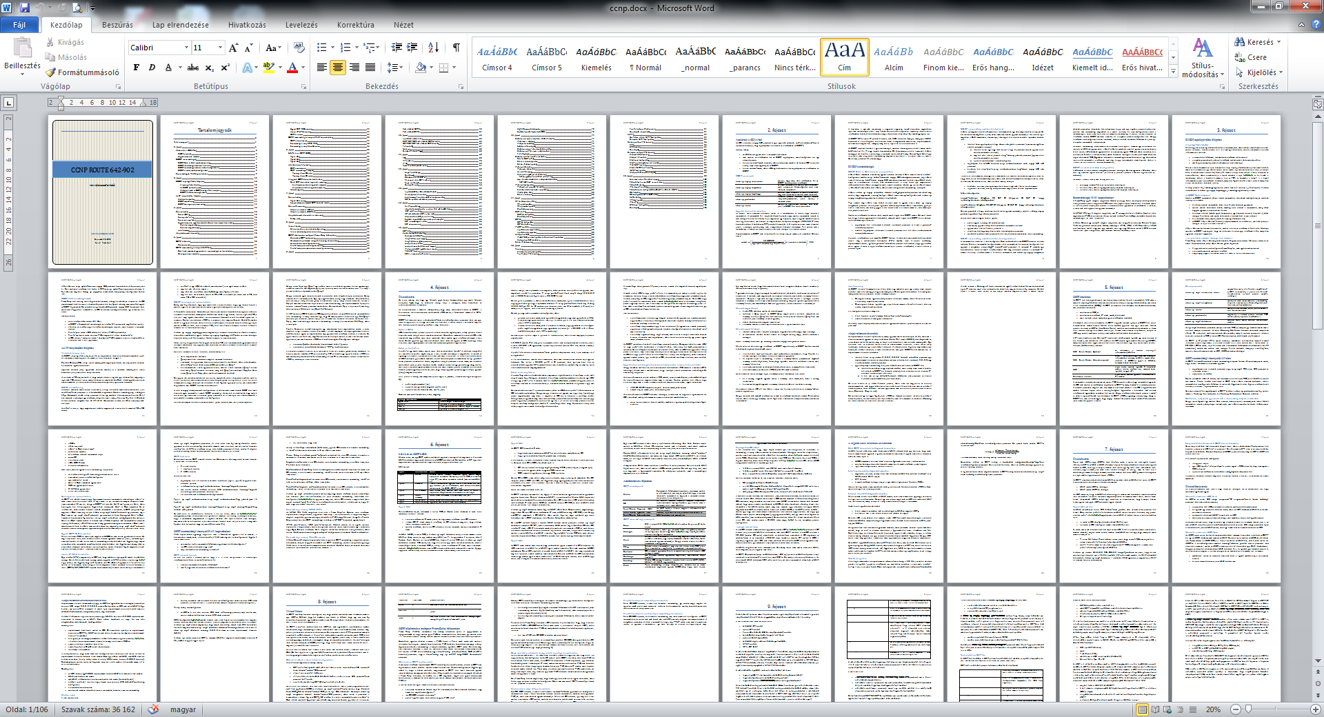Image resolution: width=1324 pixels, height=717 pixels.
Task: Toggle the ruler button above scrollbar
Action: coord(1318,104)
